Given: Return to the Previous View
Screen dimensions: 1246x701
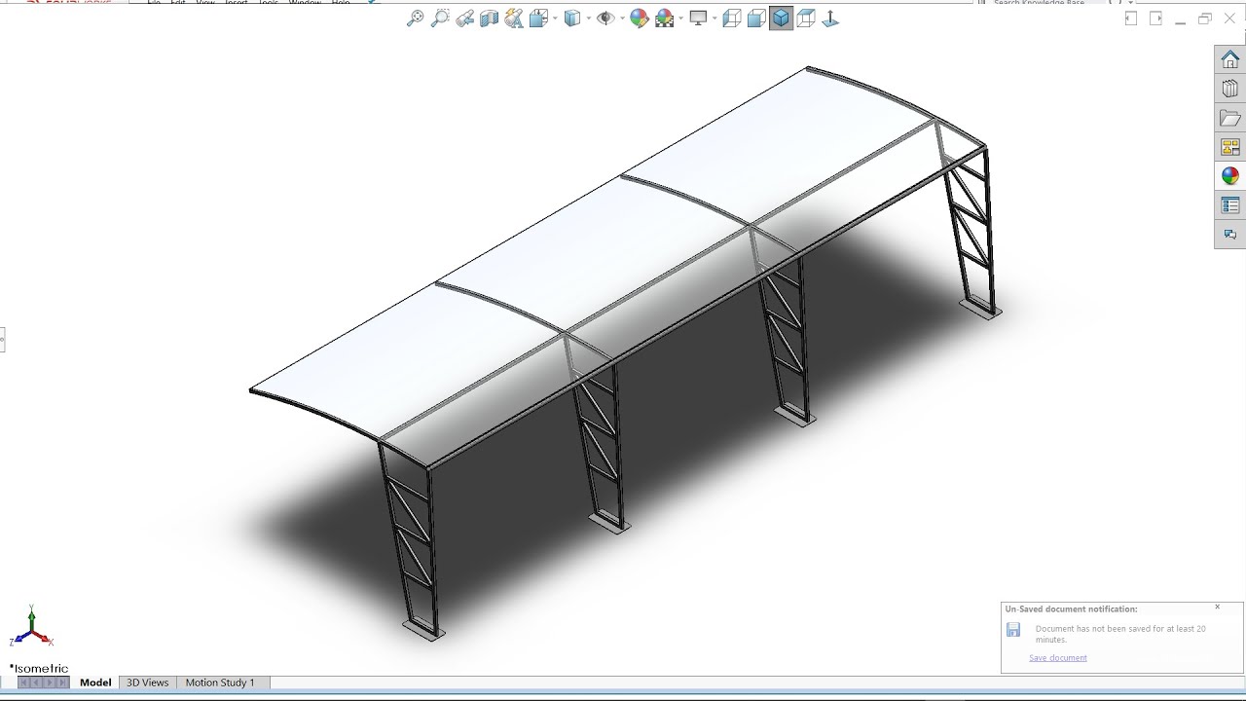Looking at the screenshot, I should [464, 18].
